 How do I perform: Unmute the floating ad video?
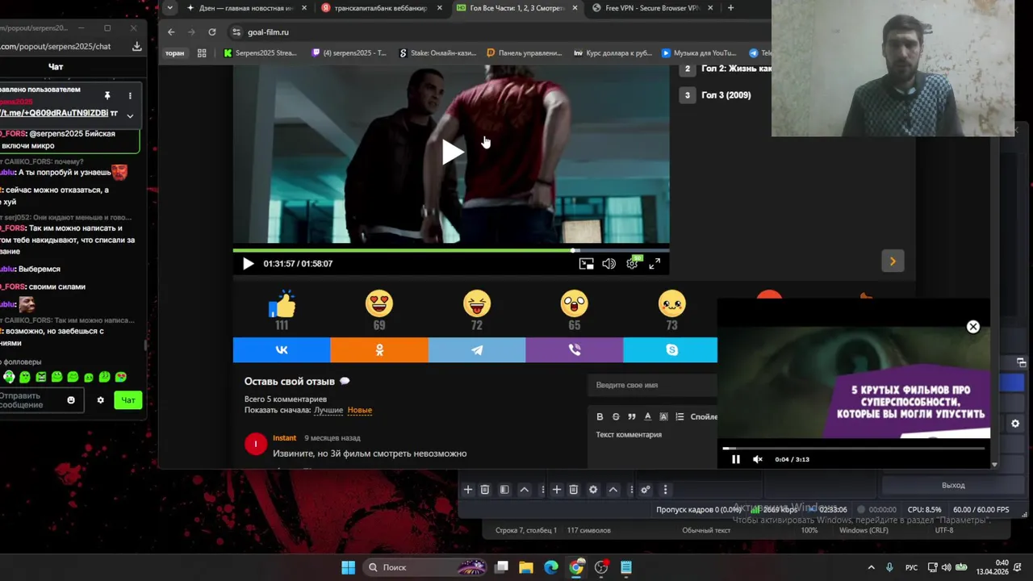click(758, 459)
